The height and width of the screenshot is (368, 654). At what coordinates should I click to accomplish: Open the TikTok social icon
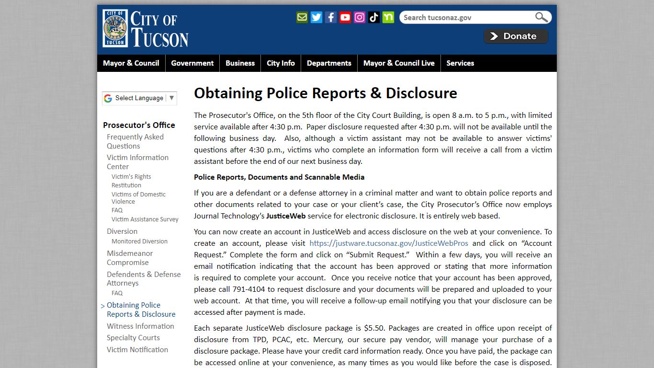[374, 17]
